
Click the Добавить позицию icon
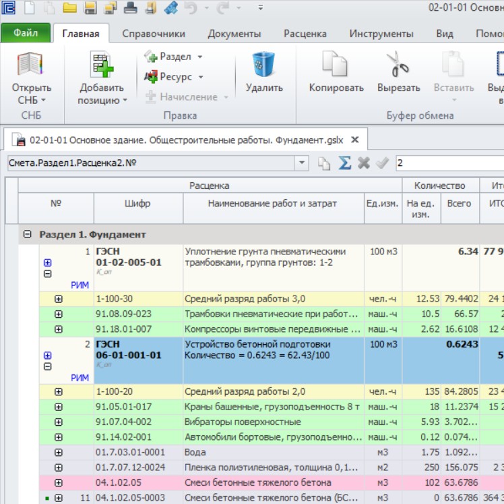click(x=102, y=64)
